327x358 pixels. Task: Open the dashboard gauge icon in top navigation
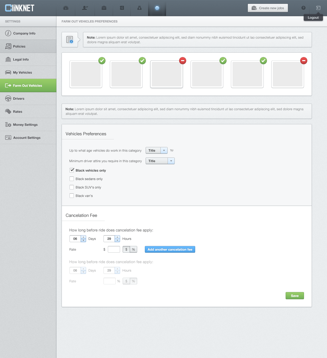pyautogui.click(x=66, y=8)
